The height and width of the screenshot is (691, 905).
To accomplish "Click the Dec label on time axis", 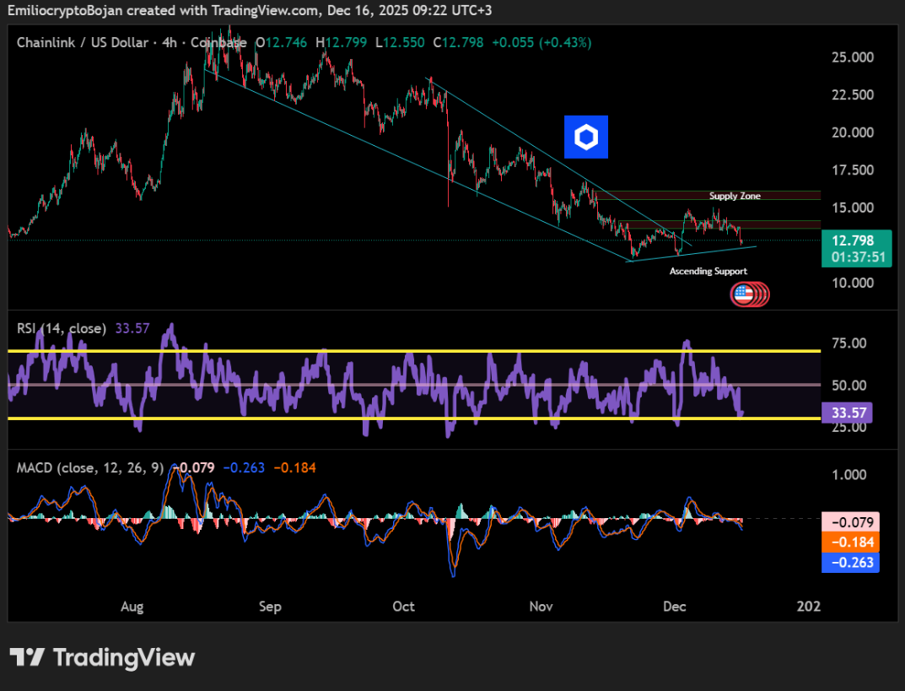I will coord(674,606).
